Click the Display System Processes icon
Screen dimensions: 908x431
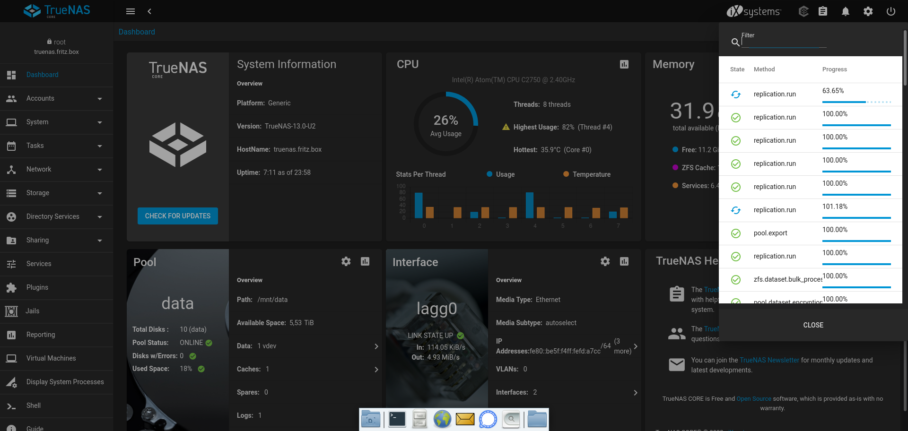11,382
